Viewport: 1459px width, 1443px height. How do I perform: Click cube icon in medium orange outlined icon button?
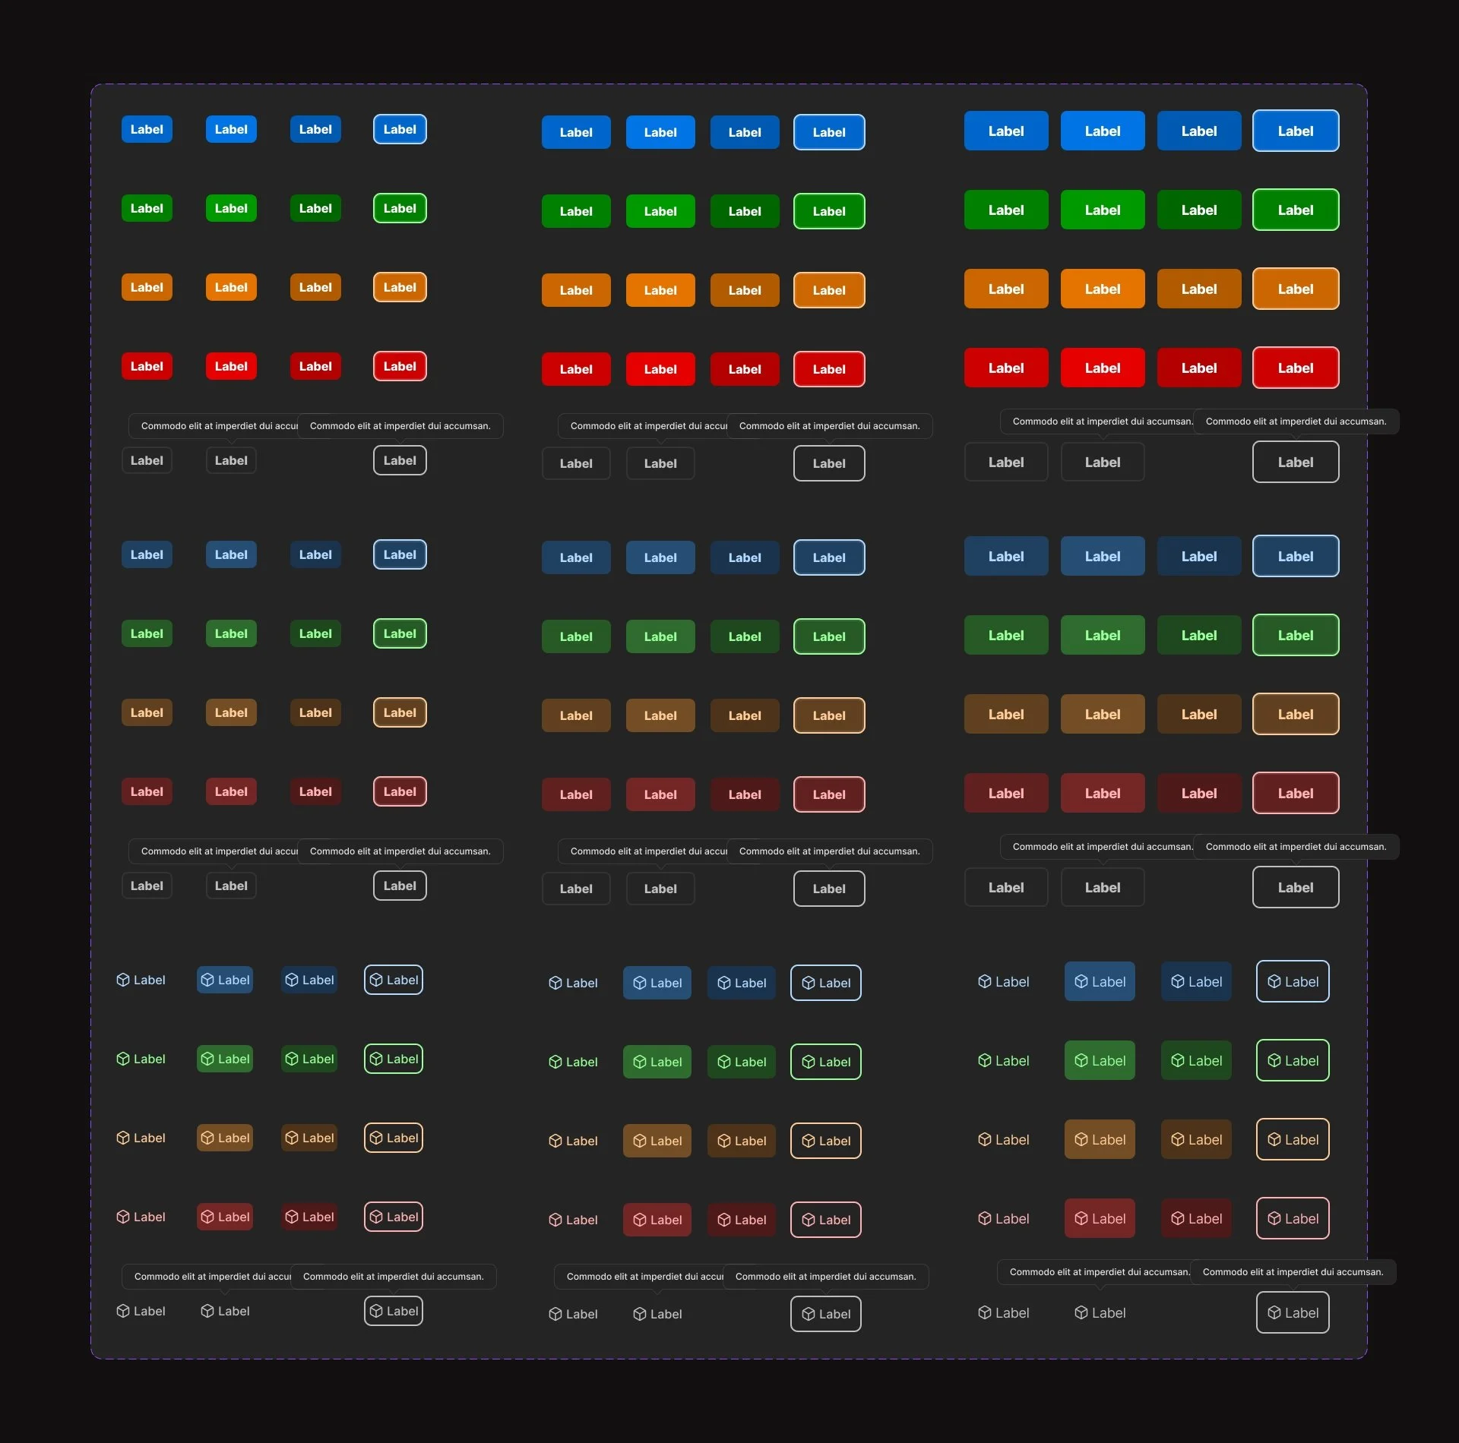[809, 1141]
